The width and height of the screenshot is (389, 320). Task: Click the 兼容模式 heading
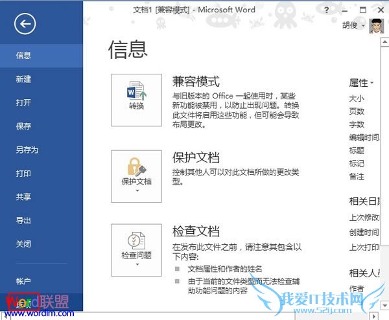tap(196, 82)
